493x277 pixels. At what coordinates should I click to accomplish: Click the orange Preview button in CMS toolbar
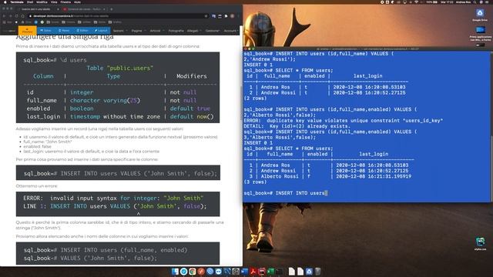click(28, 31)
